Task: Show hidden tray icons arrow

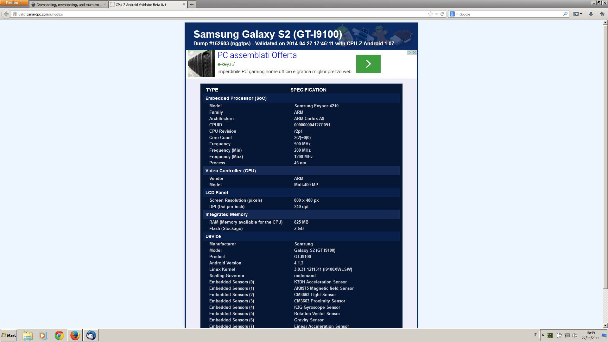Action: pos(543,335)
